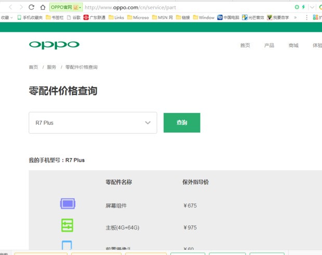Open 广东联通 bookmark
322x255 pixels.
coord(95,18)
